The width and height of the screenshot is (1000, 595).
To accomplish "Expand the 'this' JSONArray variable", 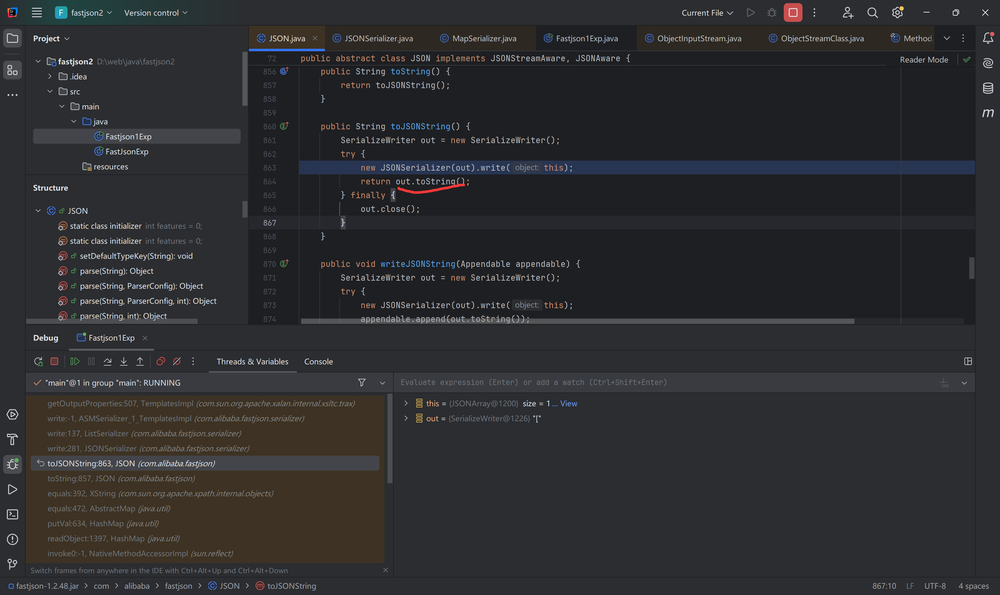I will coord(406,403).
